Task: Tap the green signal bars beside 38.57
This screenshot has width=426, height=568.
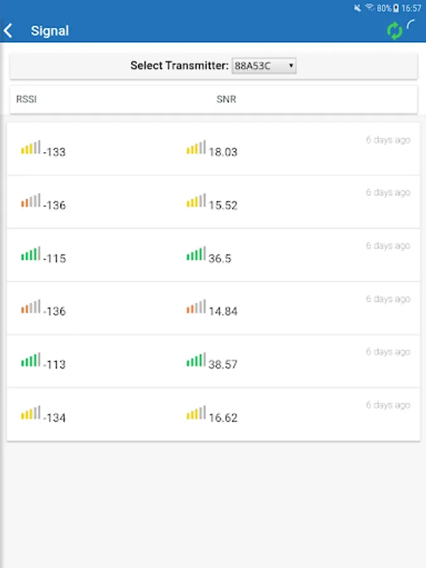Action: coord(196,360)
